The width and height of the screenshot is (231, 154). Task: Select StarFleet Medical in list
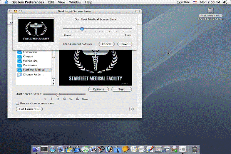34,70
